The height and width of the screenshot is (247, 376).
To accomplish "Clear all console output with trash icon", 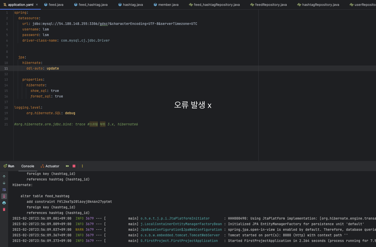I will [x=4, y=209].
